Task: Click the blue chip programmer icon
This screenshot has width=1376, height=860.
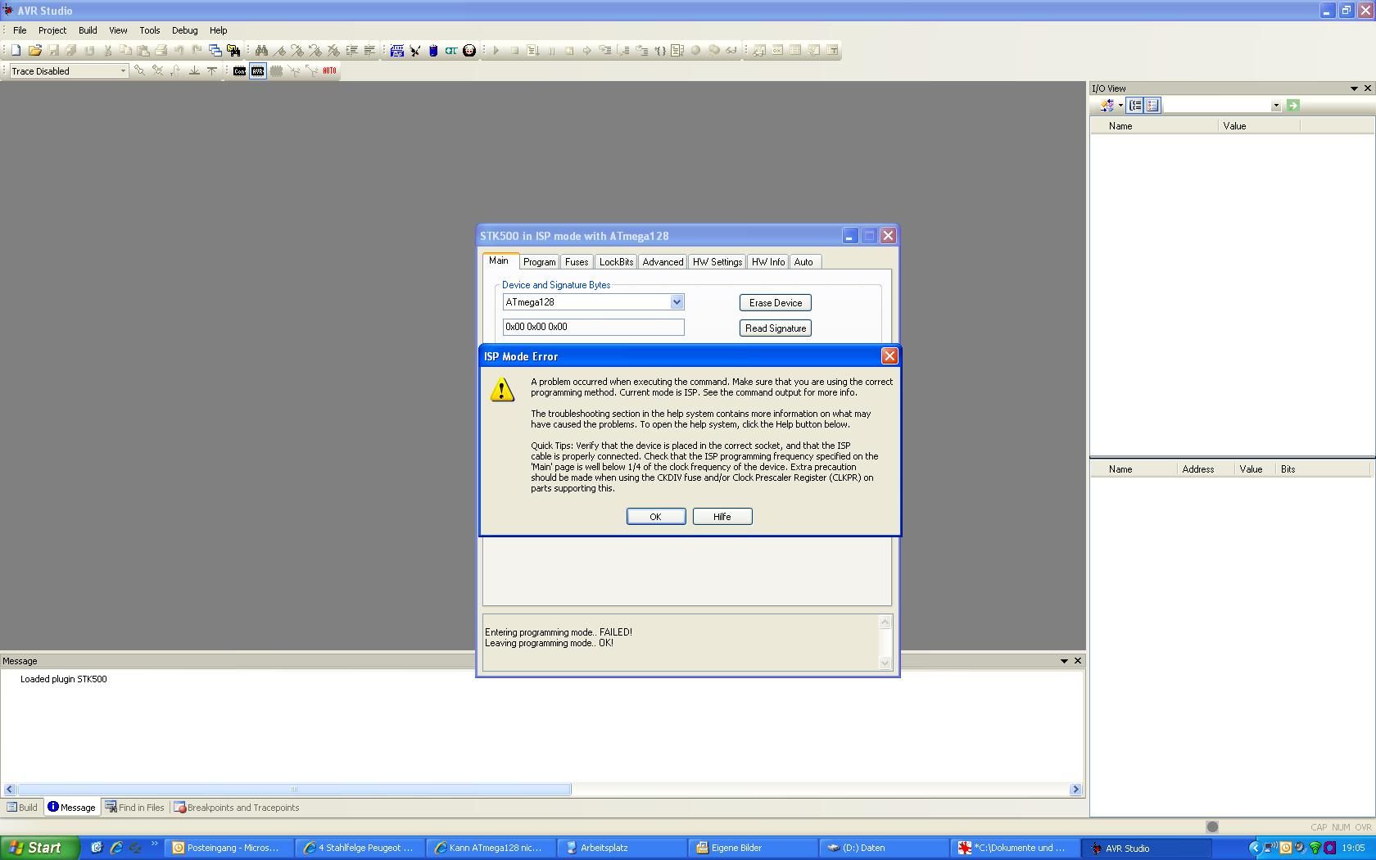Action: click(397, 50)
